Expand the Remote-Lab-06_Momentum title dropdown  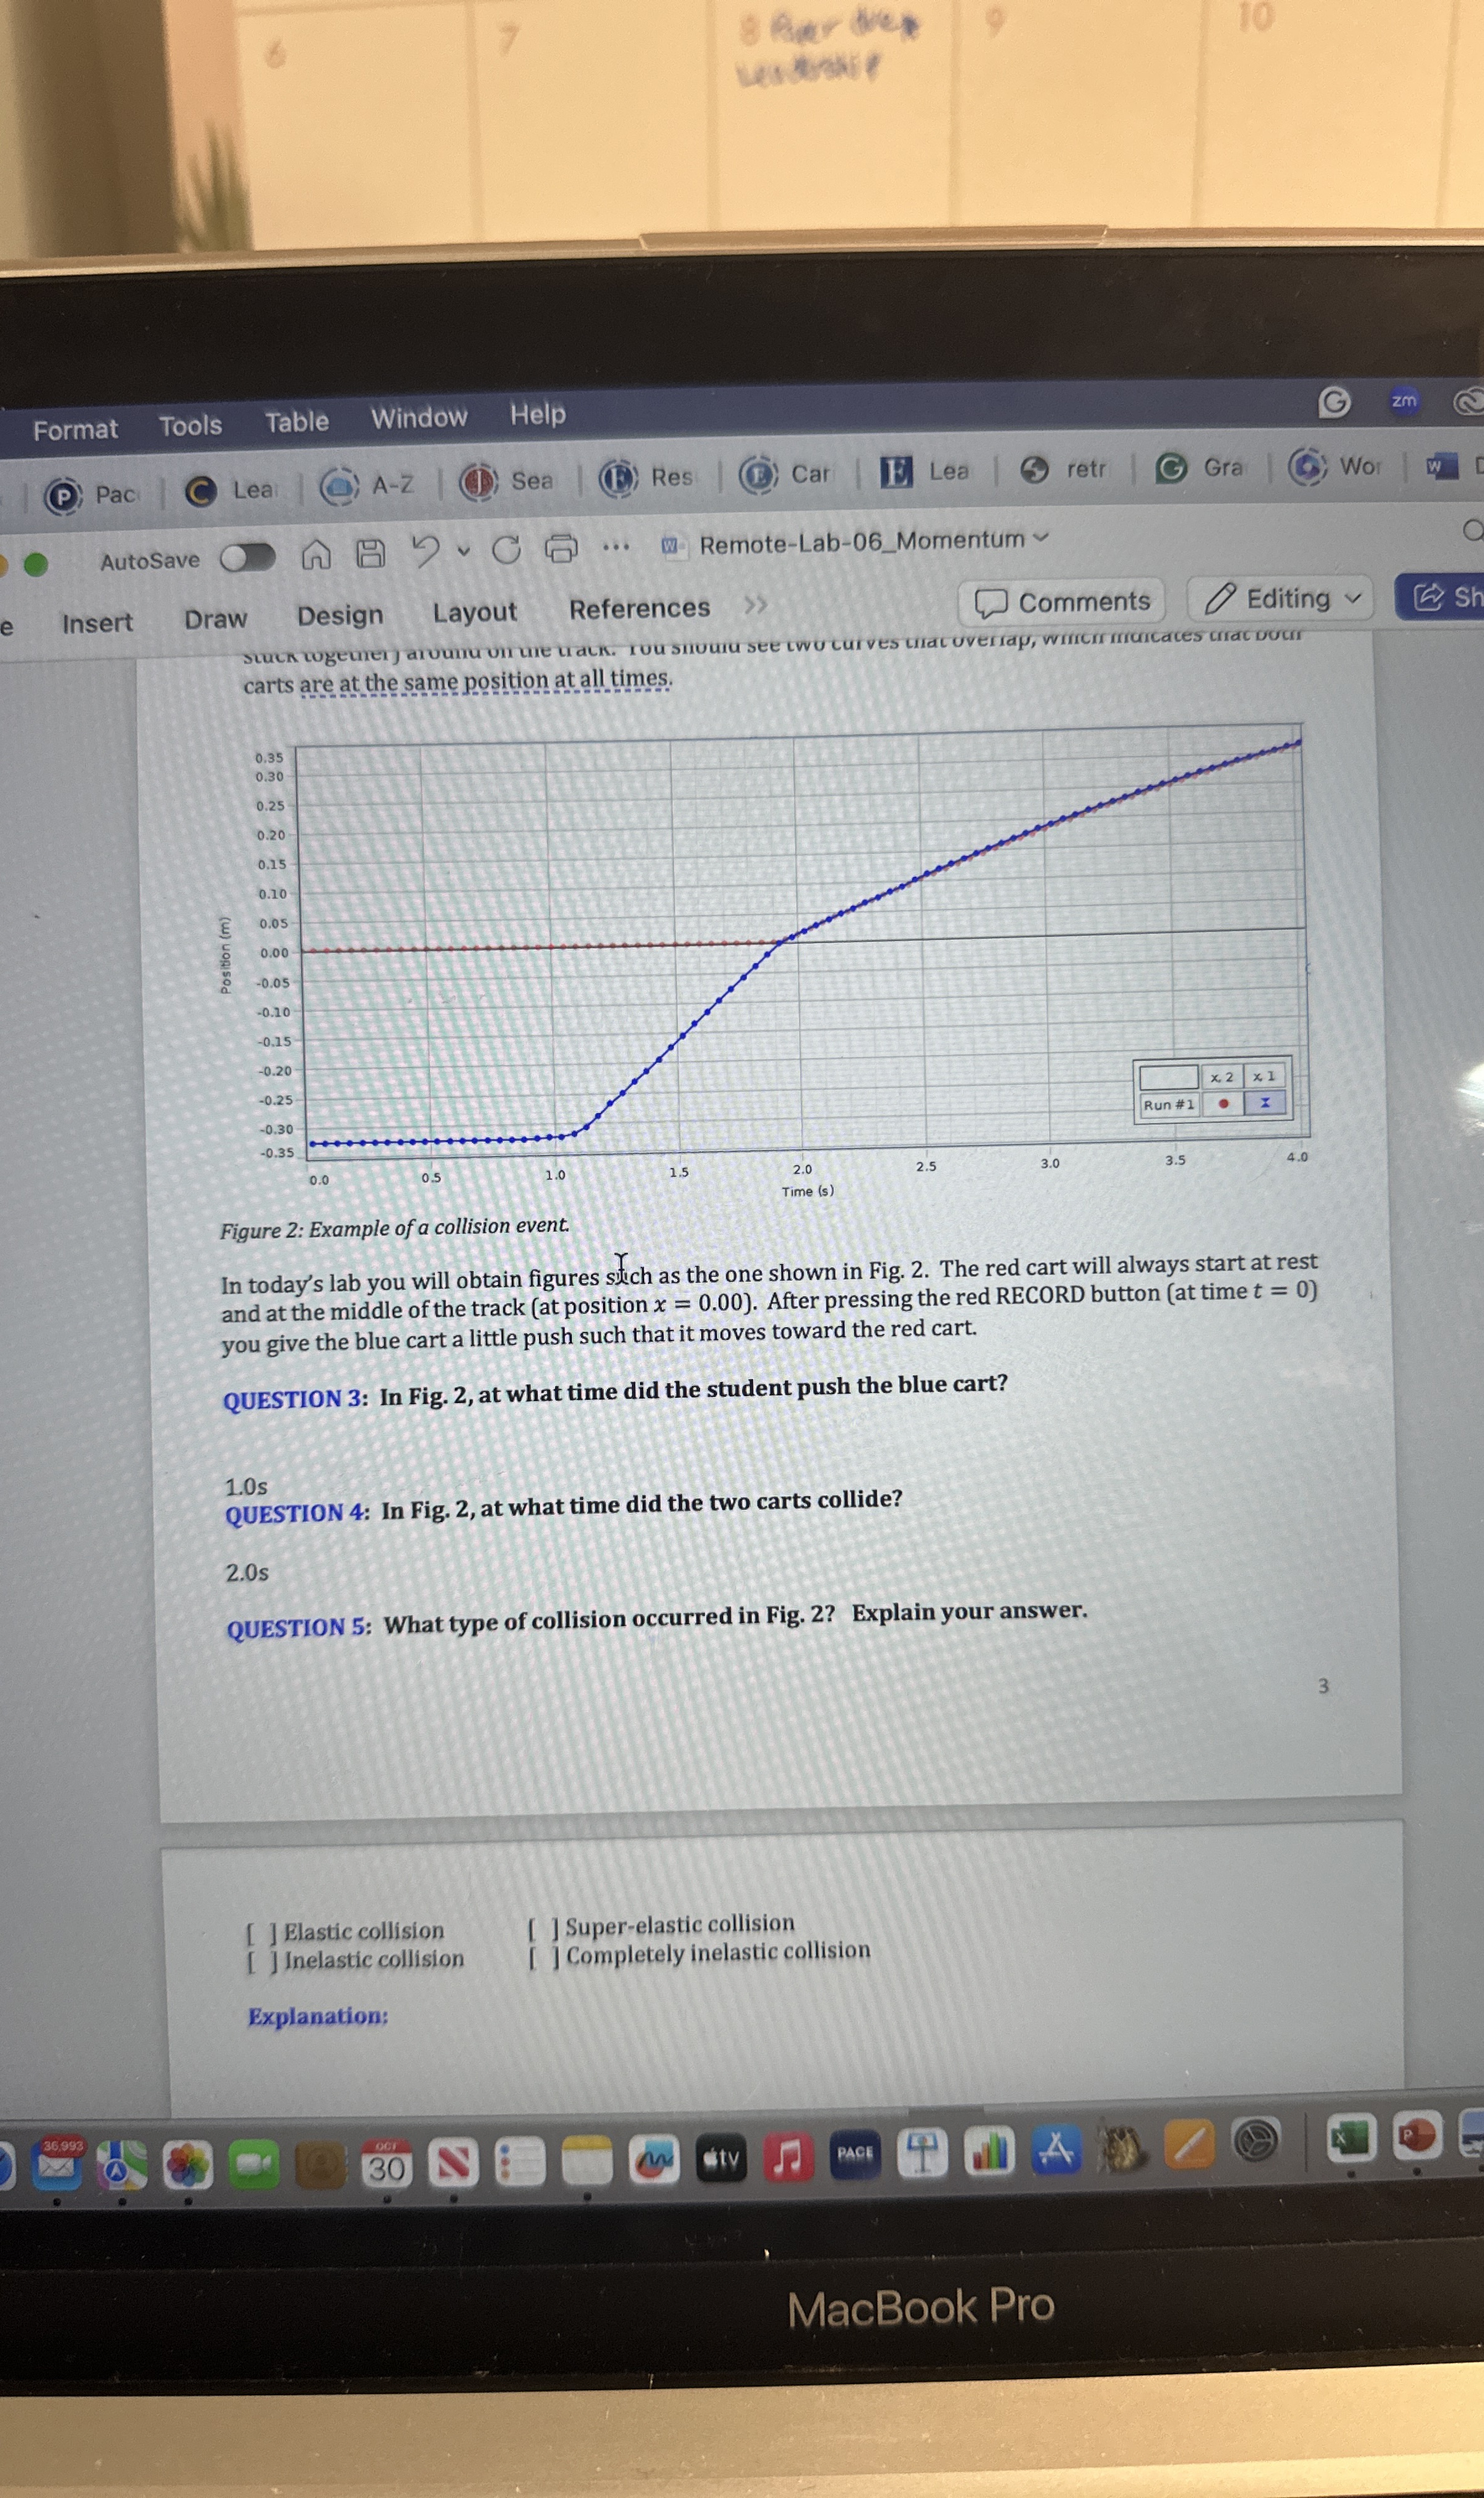coord(1041,538)
